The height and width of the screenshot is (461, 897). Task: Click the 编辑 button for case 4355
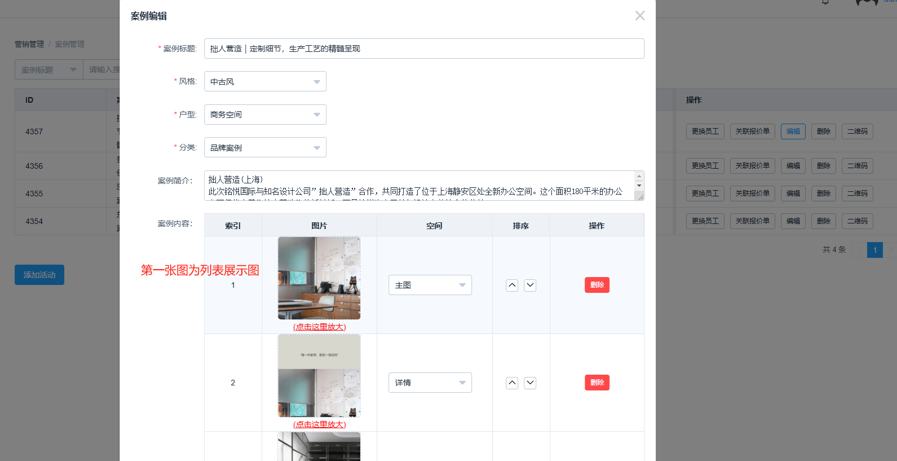pyautogui.click(x=793, y=194)
